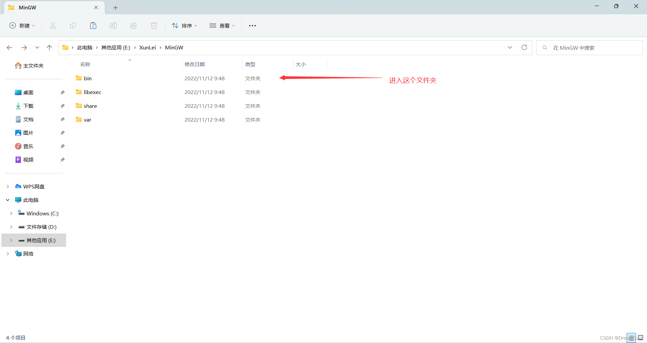Image resolution: width=647 pixels, height=343 pixels.
Task: Collapse the 此电脑 tree node
Action: click(x=8, y=200)
